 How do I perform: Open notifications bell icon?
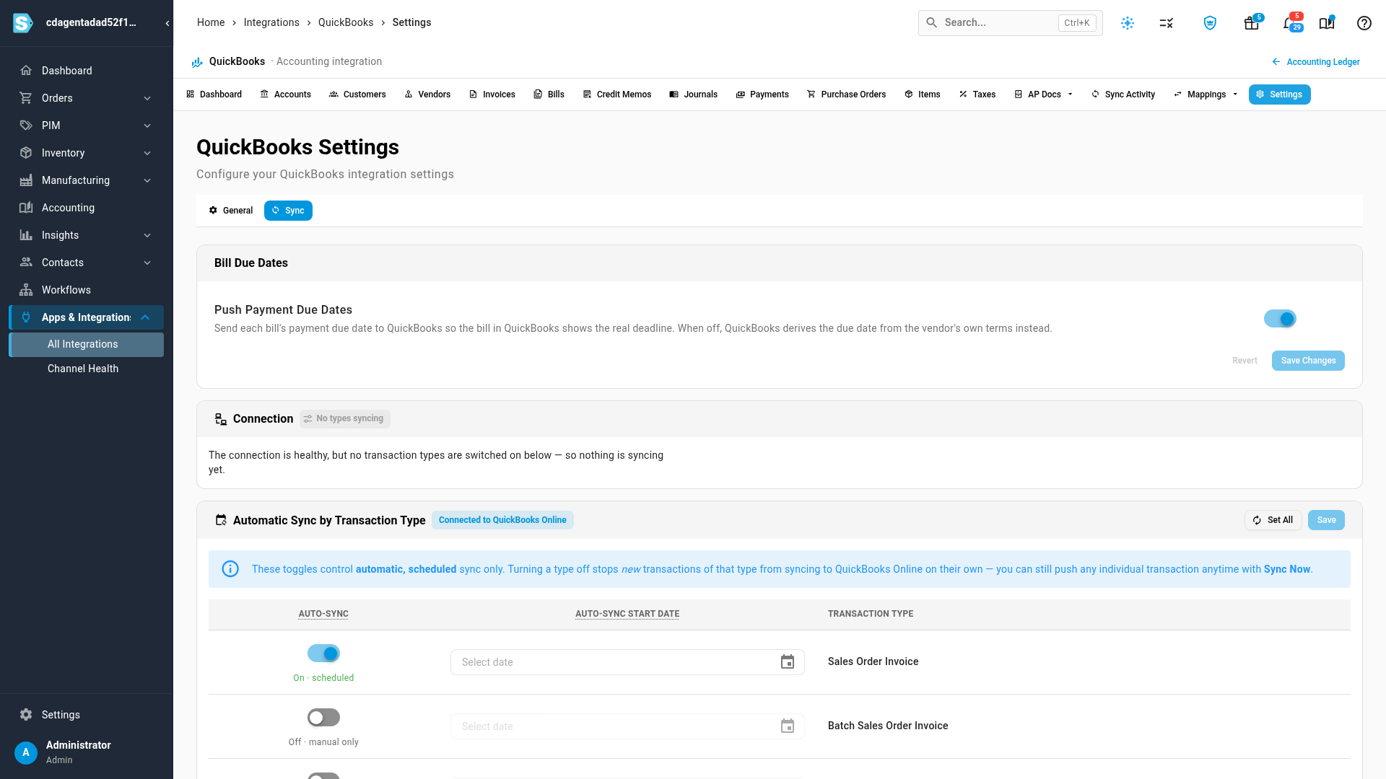click(x=1289, y=23)
